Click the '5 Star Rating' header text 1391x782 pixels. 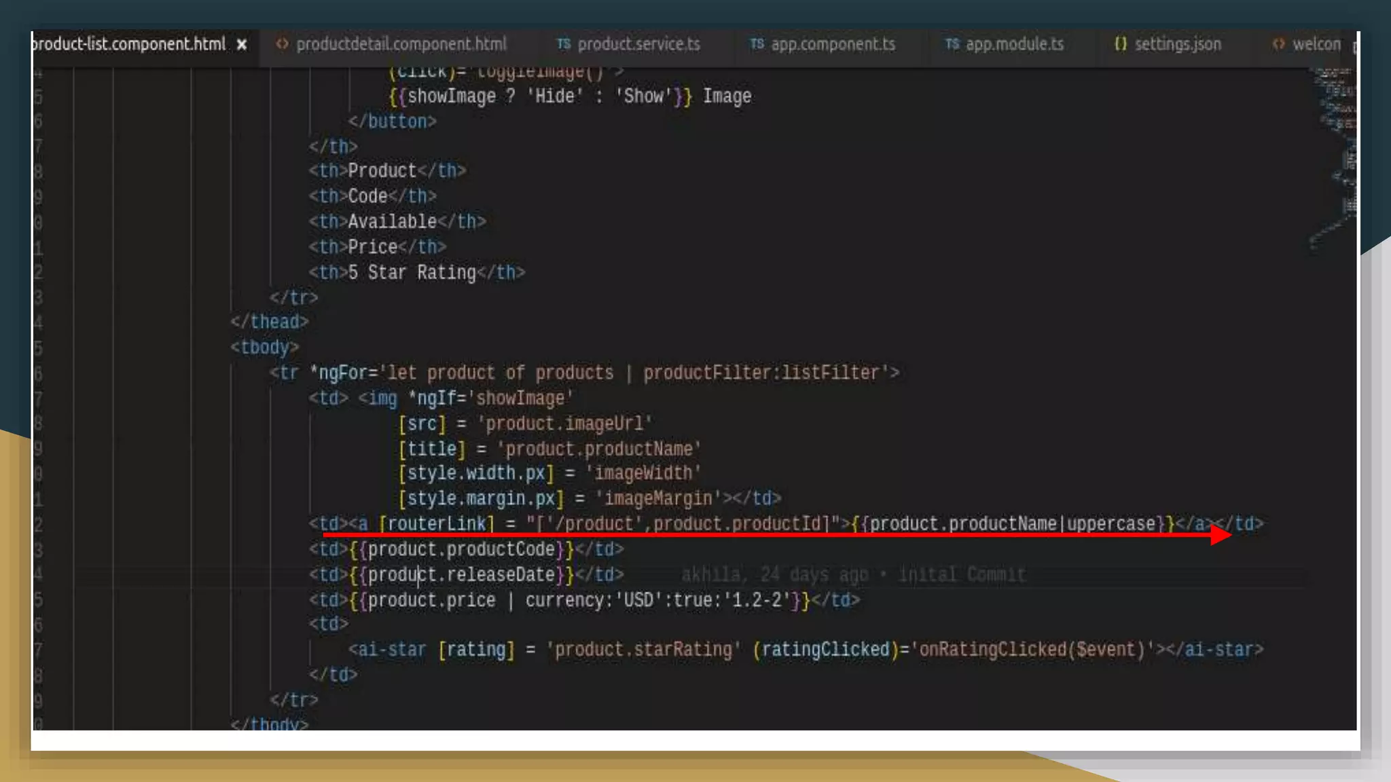[x=412, y=273]
